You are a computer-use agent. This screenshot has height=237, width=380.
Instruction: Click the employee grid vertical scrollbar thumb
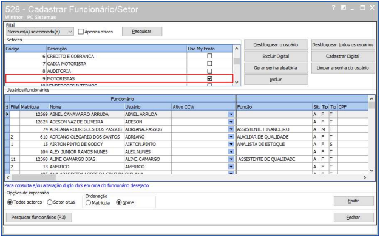[372, 105]
